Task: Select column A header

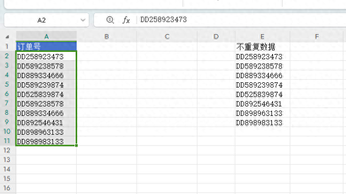Action: (46, 36)
